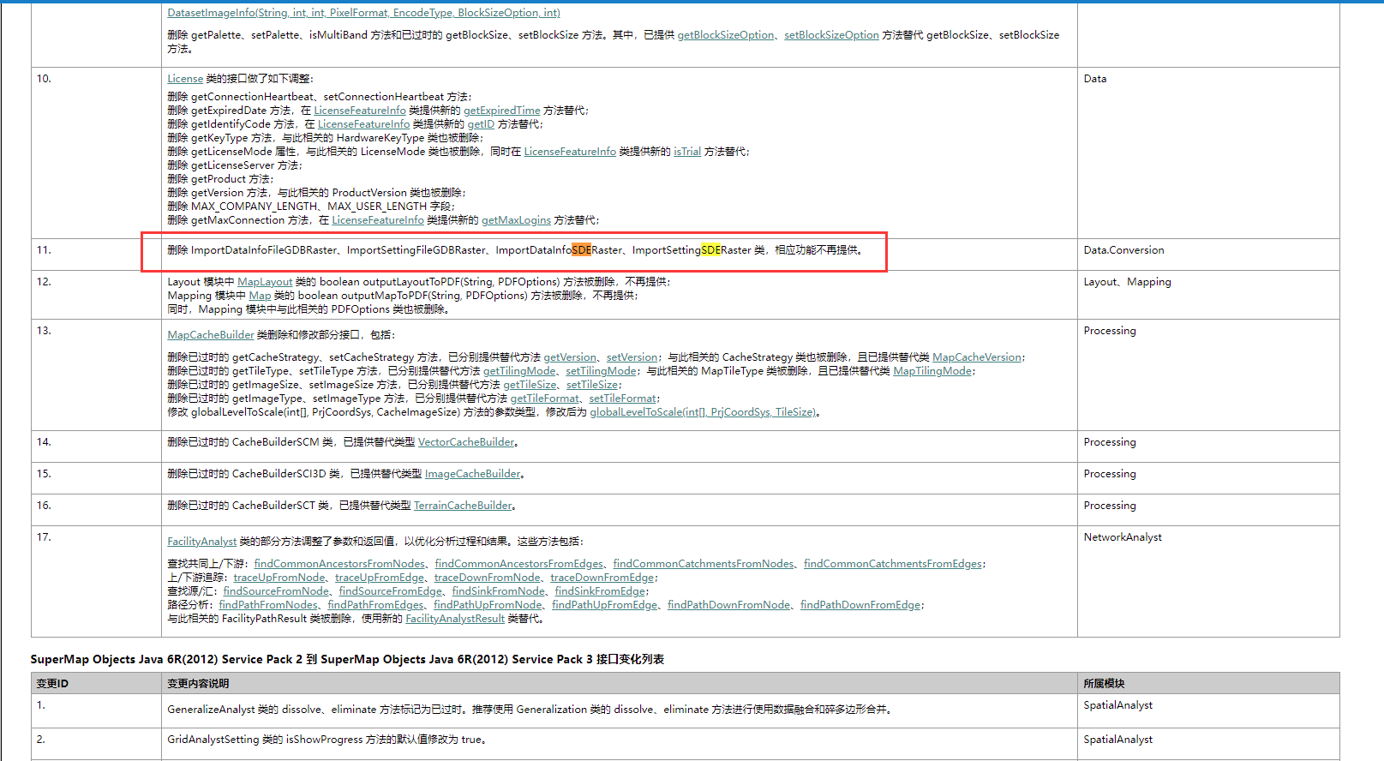Follow findCommonAncestorsFromNodes link
This screenshot has width=1384, height=761.
[x=339, y=564]
